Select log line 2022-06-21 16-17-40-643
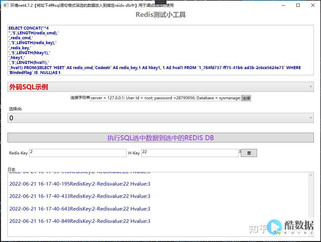321x242 pixels. click(x=80, y=209)
